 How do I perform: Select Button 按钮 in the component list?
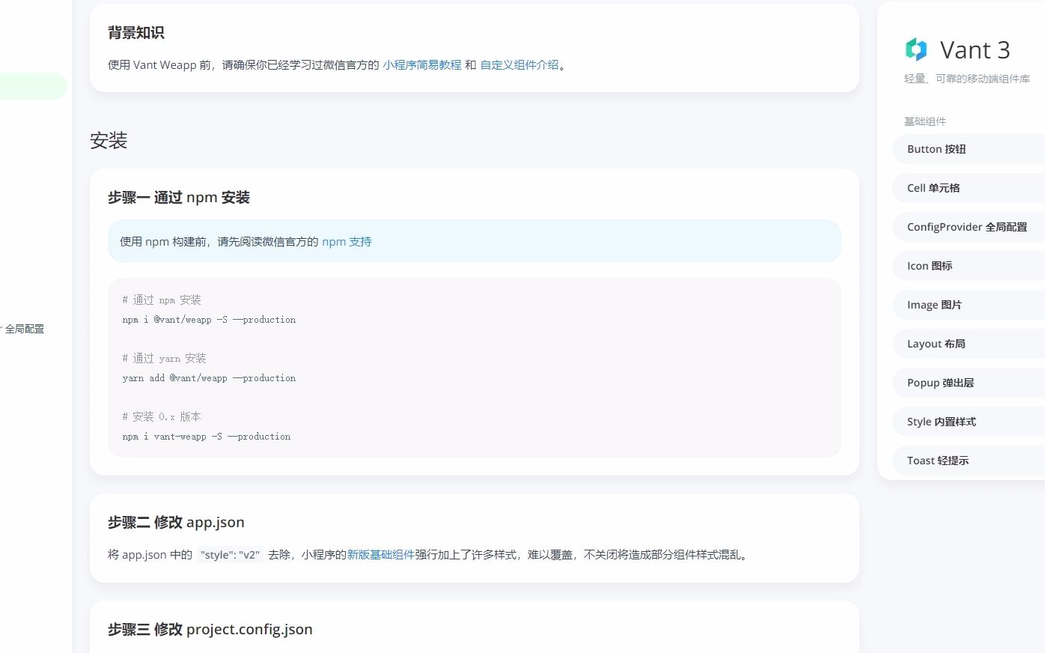tap(969, 149)
